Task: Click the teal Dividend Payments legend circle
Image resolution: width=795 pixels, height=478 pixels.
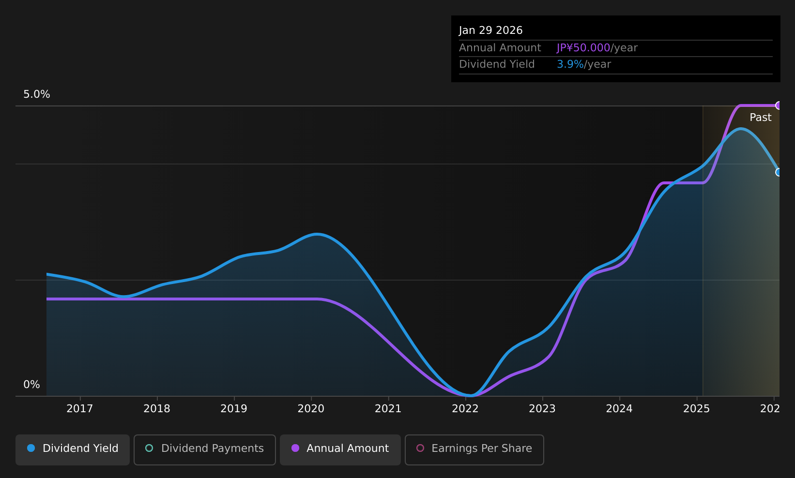Action: 149,448
